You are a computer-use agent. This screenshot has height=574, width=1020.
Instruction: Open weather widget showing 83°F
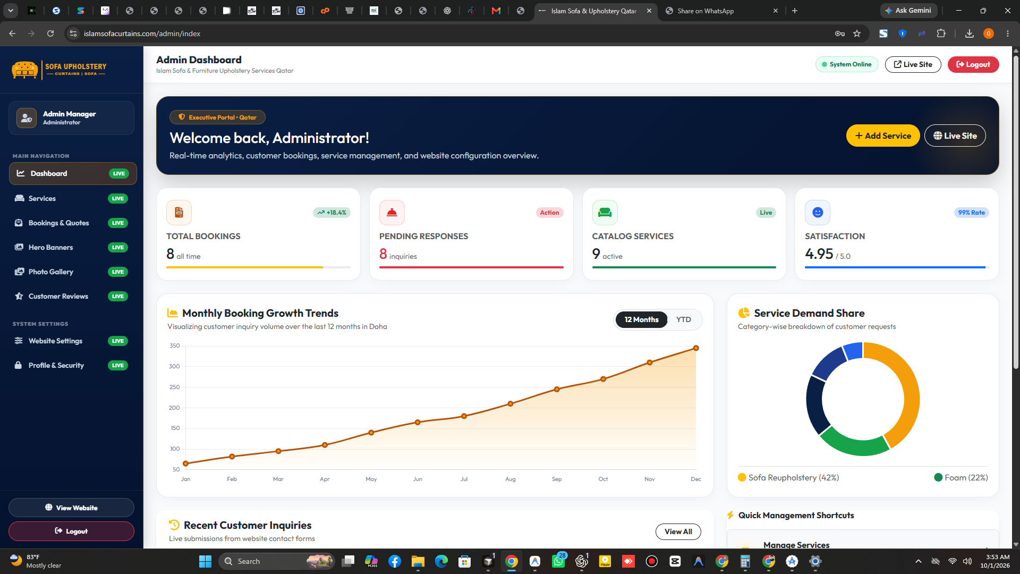[36, 561]
